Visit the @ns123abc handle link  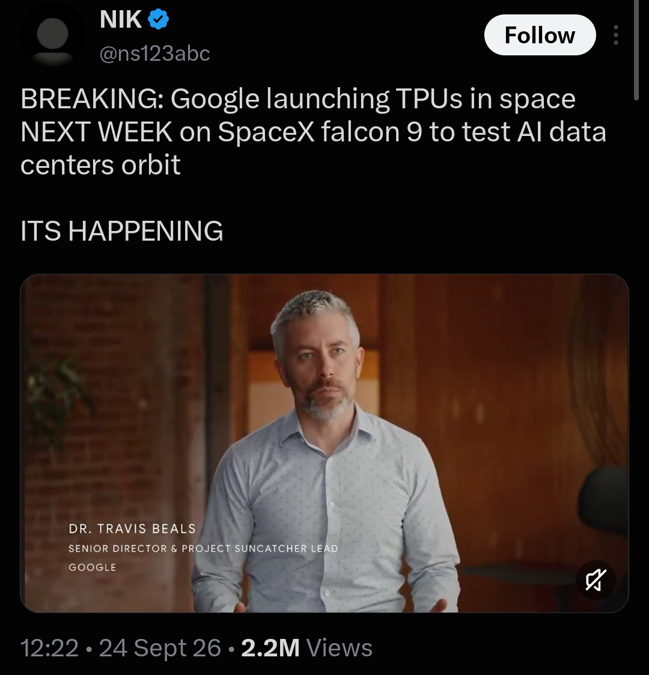coord(155,54)
